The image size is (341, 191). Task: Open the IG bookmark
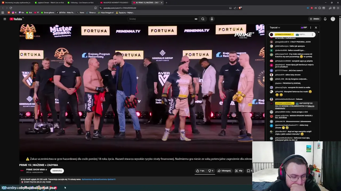click(14, 12)
